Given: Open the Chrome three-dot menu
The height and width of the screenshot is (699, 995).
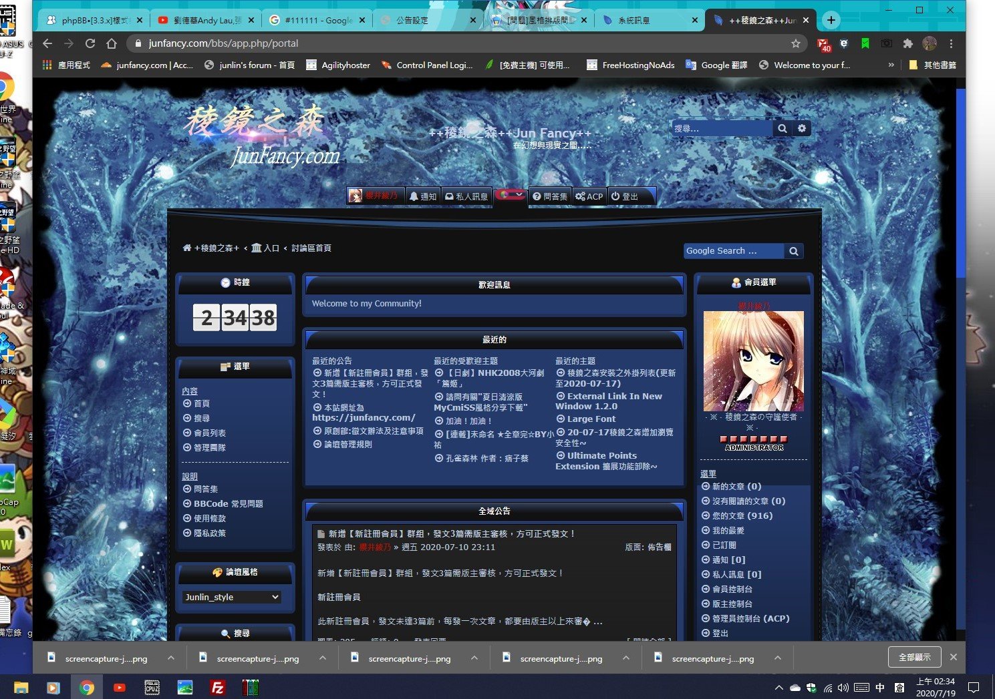Looking at the screenshot, I should coord(951,43).
